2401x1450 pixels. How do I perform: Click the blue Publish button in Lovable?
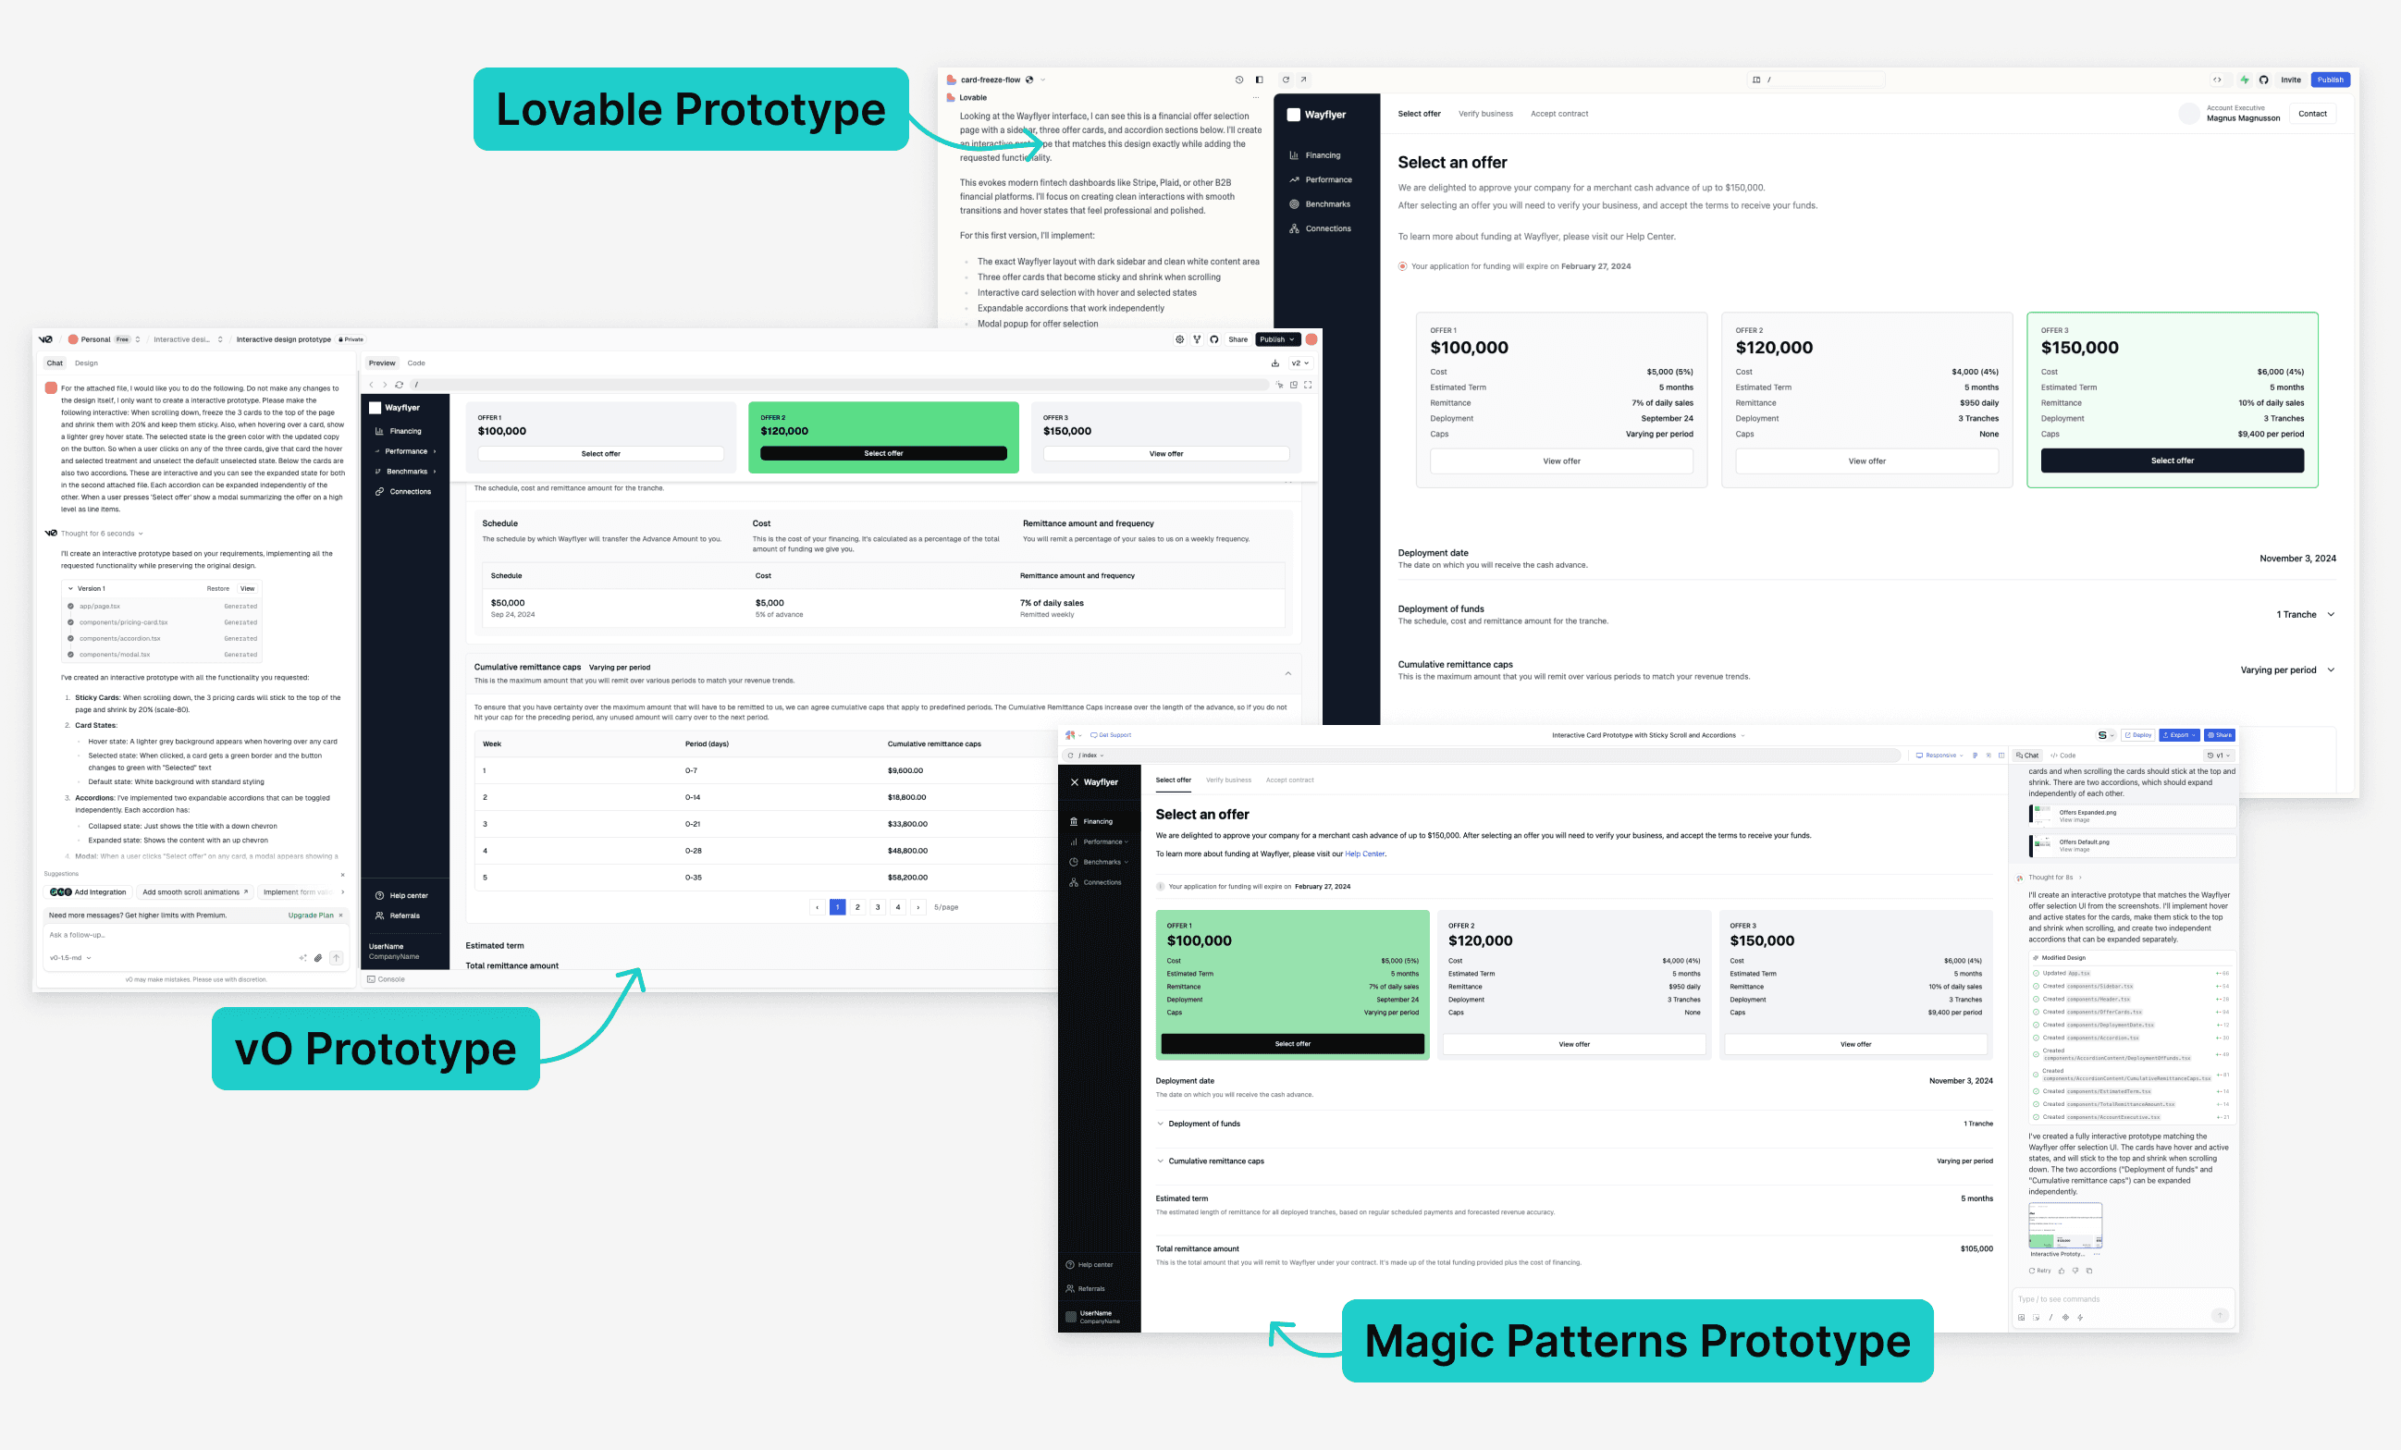click(x=2330, y=80)
